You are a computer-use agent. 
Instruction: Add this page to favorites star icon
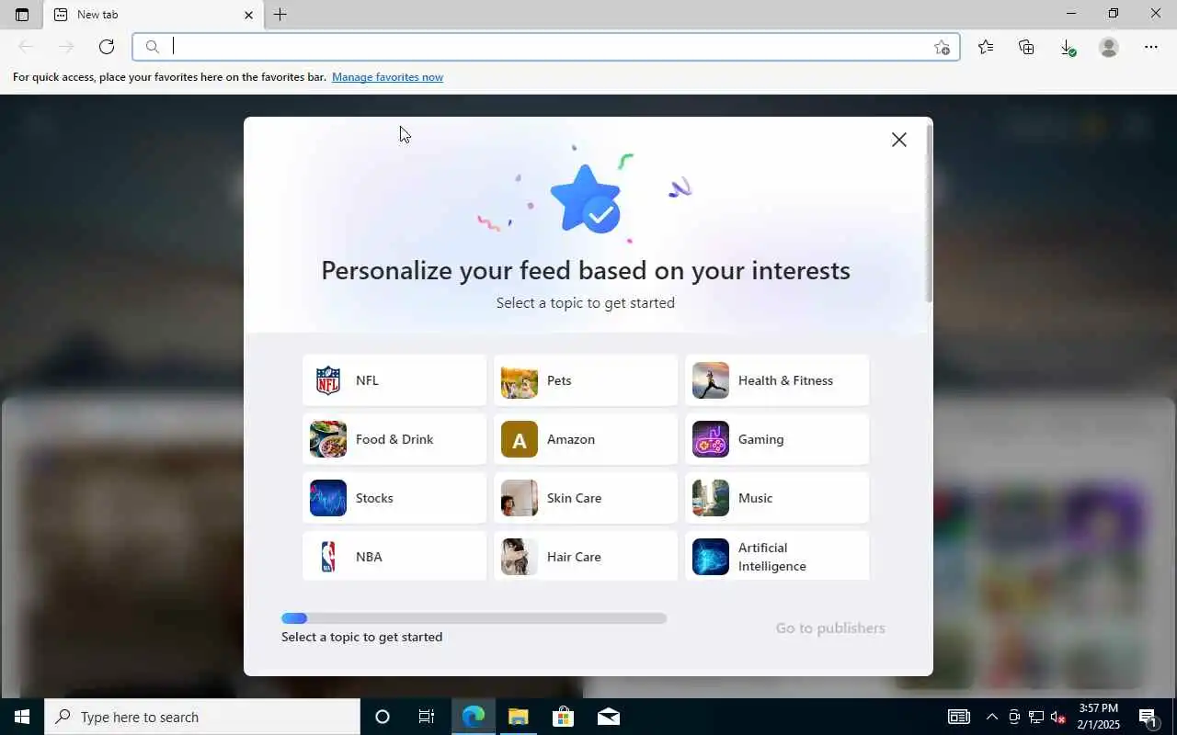[942, 47]
